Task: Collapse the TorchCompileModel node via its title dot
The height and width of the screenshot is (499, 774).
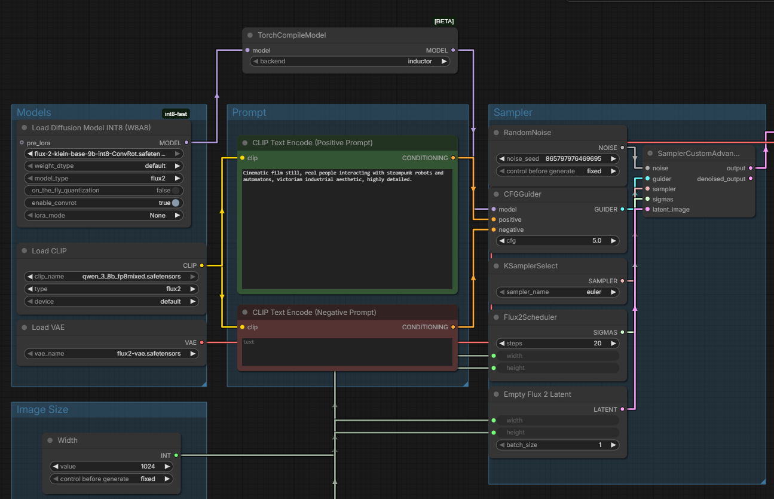Action: pos(250,35)
